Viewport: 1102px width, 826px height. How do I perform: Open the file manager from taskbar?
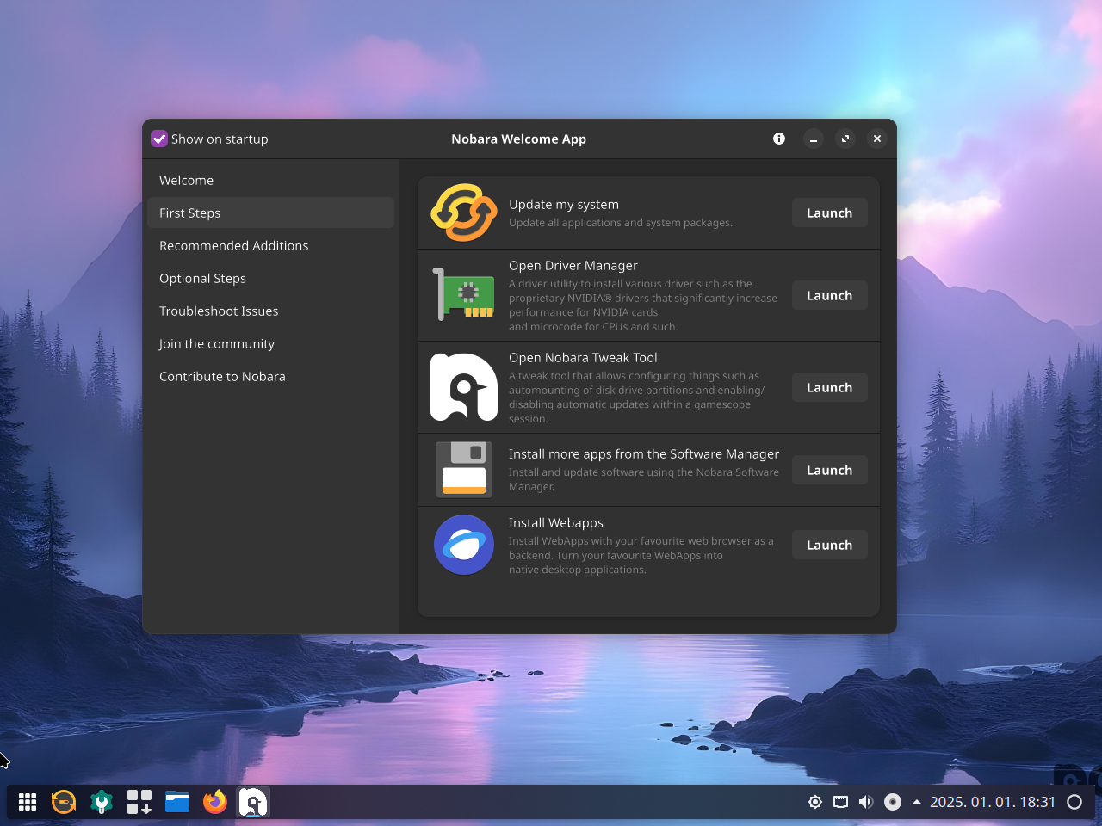[177, 802]
